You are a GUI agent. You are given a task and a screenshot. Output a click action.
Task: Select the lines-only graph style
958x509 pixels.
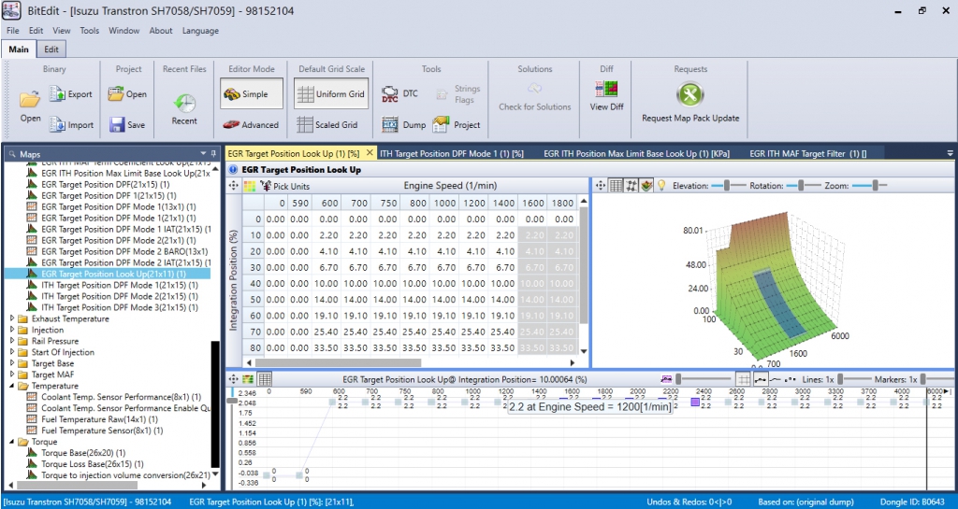776,379
